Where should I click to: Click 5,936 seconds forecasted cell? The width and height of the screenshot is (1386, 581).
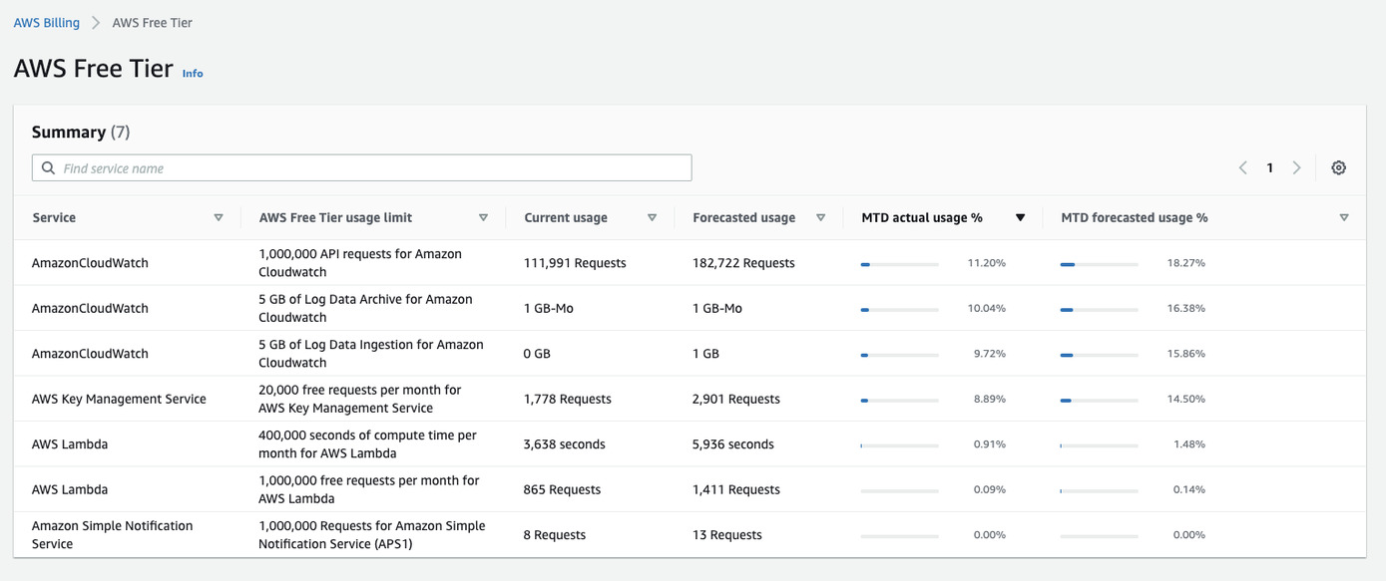pyautogui.click(x=733, y=444)
